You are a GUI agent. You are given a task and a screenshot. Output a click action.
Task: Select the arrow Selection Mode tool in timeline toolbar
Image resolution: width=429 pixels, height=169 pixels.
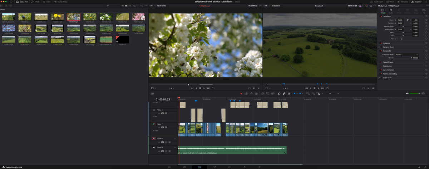241,93
